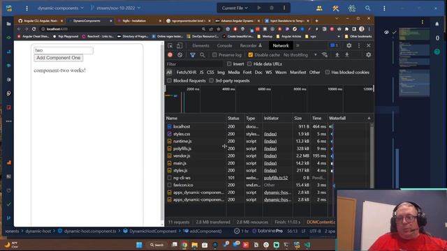
Task: Click the dynamic-host.component.ts breadcrumb
Action: click(x=90, y=231)
